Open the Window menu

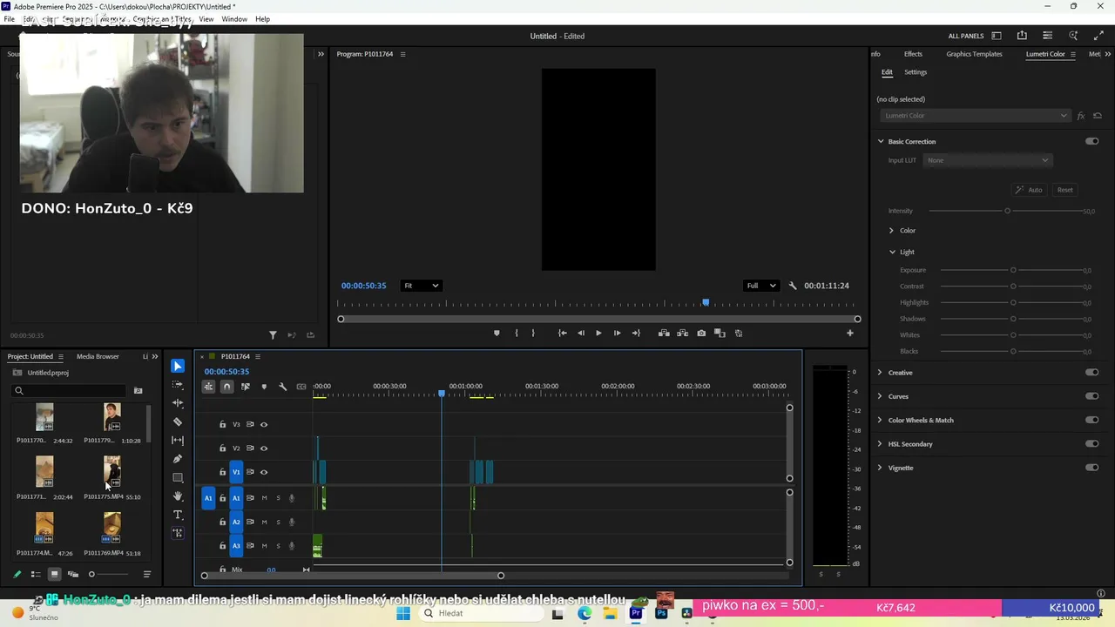click(234, 19)
